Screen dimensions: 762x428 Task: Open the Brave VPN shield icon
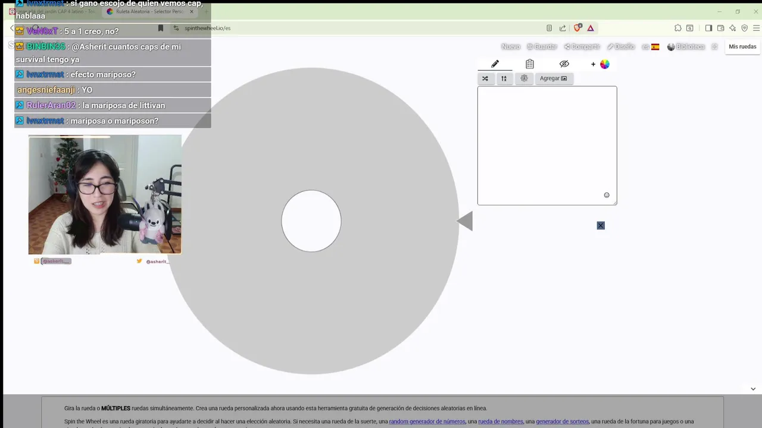pos(744,28)
